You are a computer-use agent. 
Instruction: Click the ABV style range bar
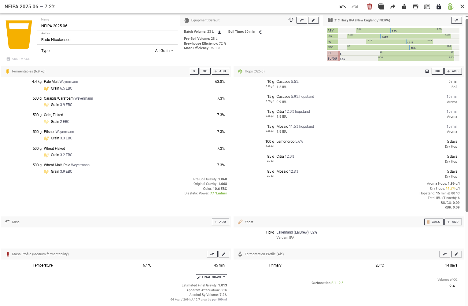398,31
